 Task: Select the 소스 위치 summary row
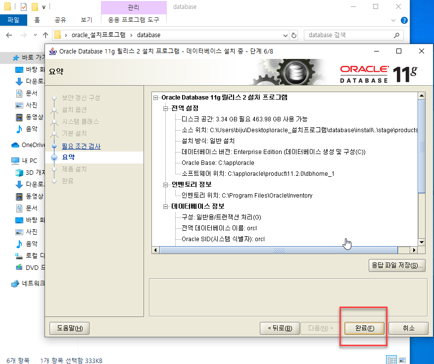click(x=299, y=130)
